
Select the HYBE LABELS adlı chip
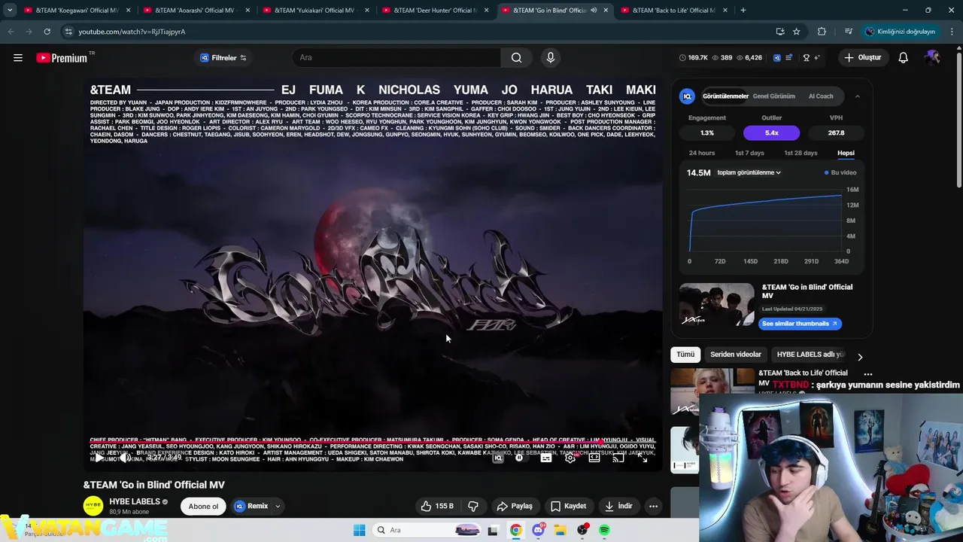coord(810,355)
